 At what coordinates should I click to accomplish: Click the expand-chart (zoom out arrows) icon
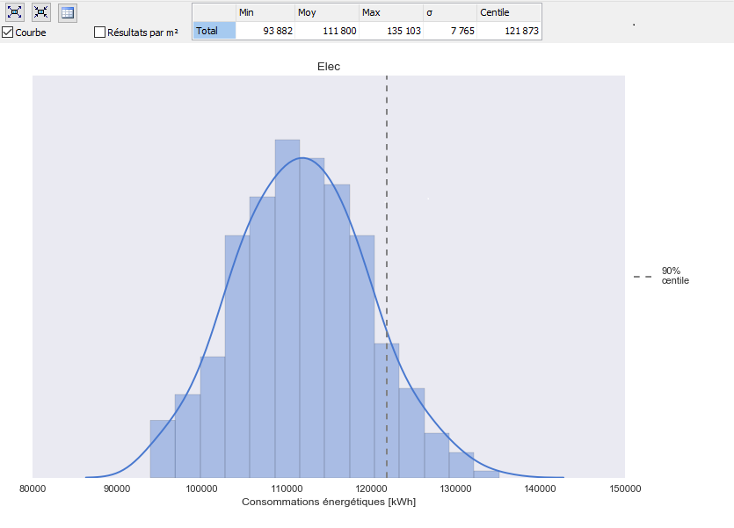(15, 12)
